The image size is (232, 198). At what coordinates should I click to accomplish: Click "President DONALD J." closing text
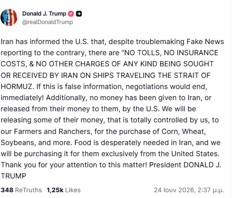[185, 165]
